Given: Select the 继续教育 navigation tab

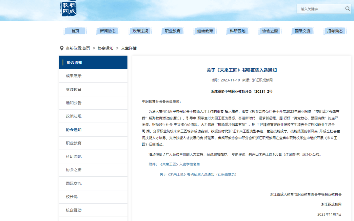Looking at the screenshot, I should (x=205, y=31).
